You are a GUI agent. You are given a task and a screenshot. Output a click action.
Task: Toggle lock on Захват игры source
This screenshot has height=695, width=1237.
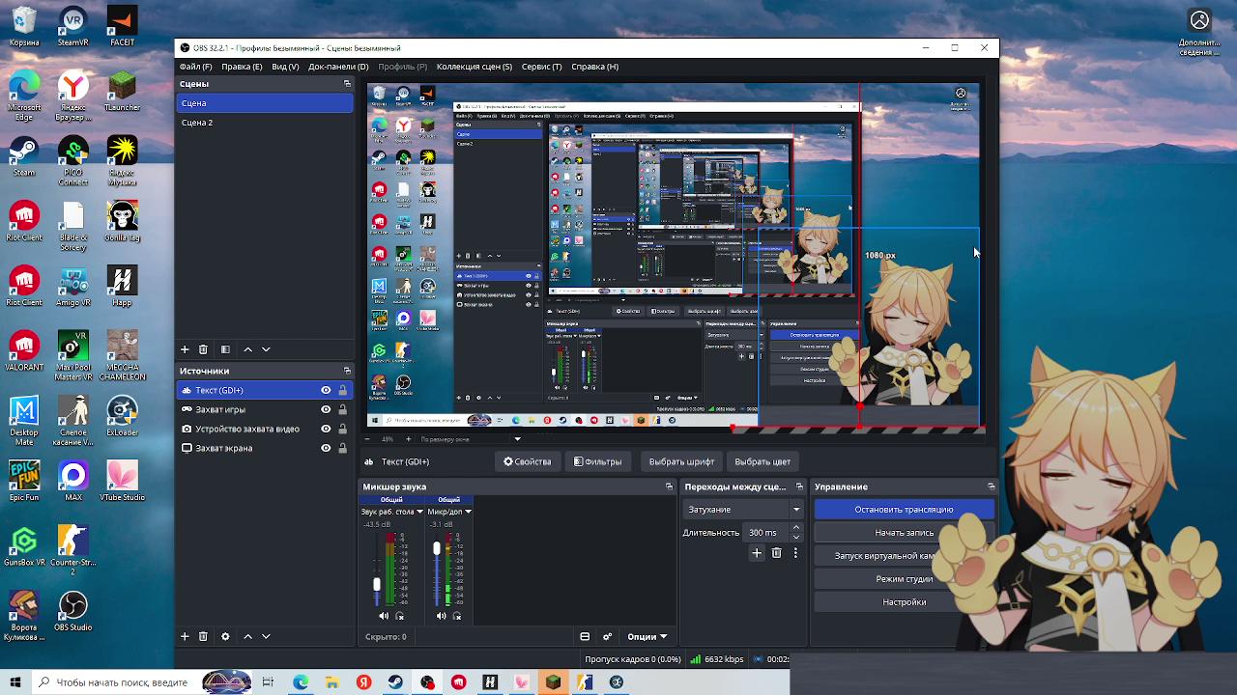click(x=342, y=409)
